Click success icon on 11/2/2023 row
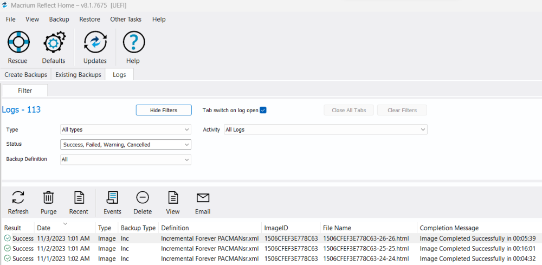The height and width of the screenshot is (265, 542). (x=8, y=248)
